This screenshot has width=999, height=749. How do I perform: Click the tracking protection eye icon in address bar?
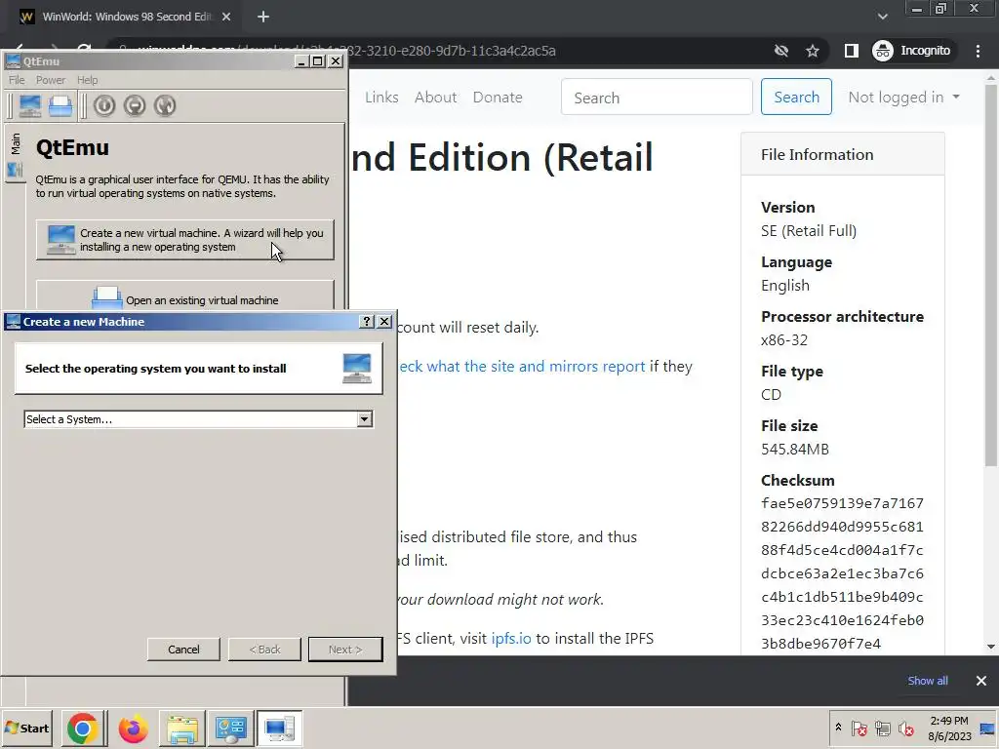tap(781, 51)
